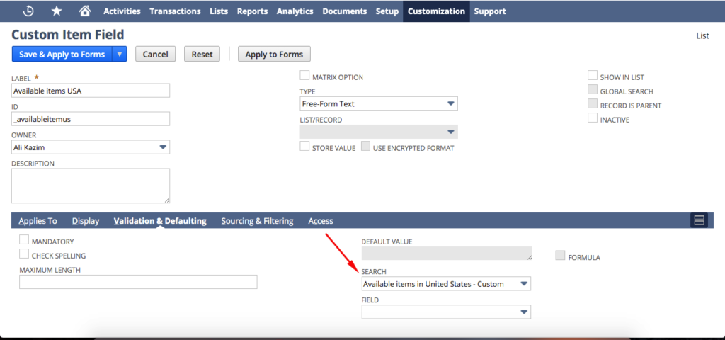Open the List link
This screenshot has height=340, width=725.
702,35
